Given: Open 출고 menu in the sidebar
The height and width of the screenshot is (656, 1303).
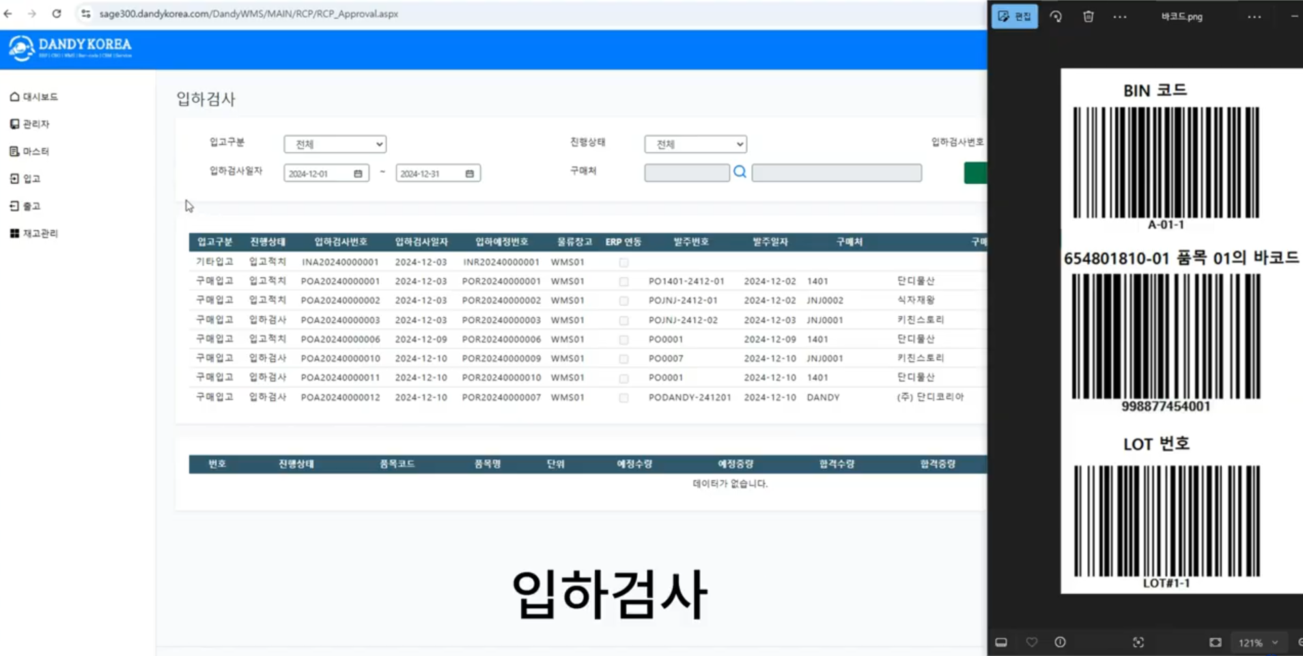Looking at the screenshot, I should [x=25, y=206].
